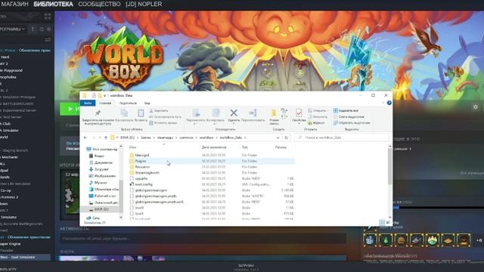Select the Plugins folder

coord(212,161)
